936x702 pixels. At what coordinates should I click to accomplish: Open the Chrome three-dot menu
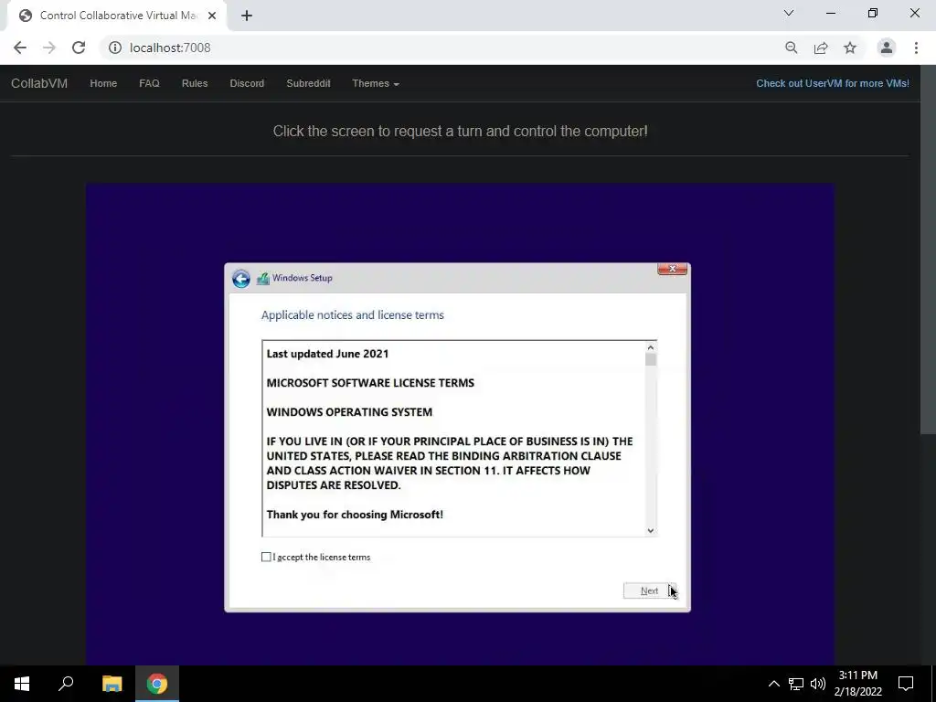coord(916,48)
